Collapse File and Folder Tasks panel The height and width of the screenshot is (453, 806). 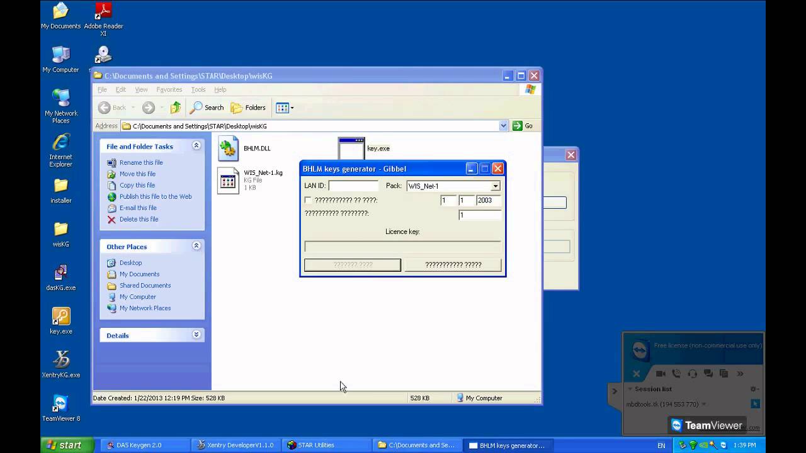coord(196,146)
